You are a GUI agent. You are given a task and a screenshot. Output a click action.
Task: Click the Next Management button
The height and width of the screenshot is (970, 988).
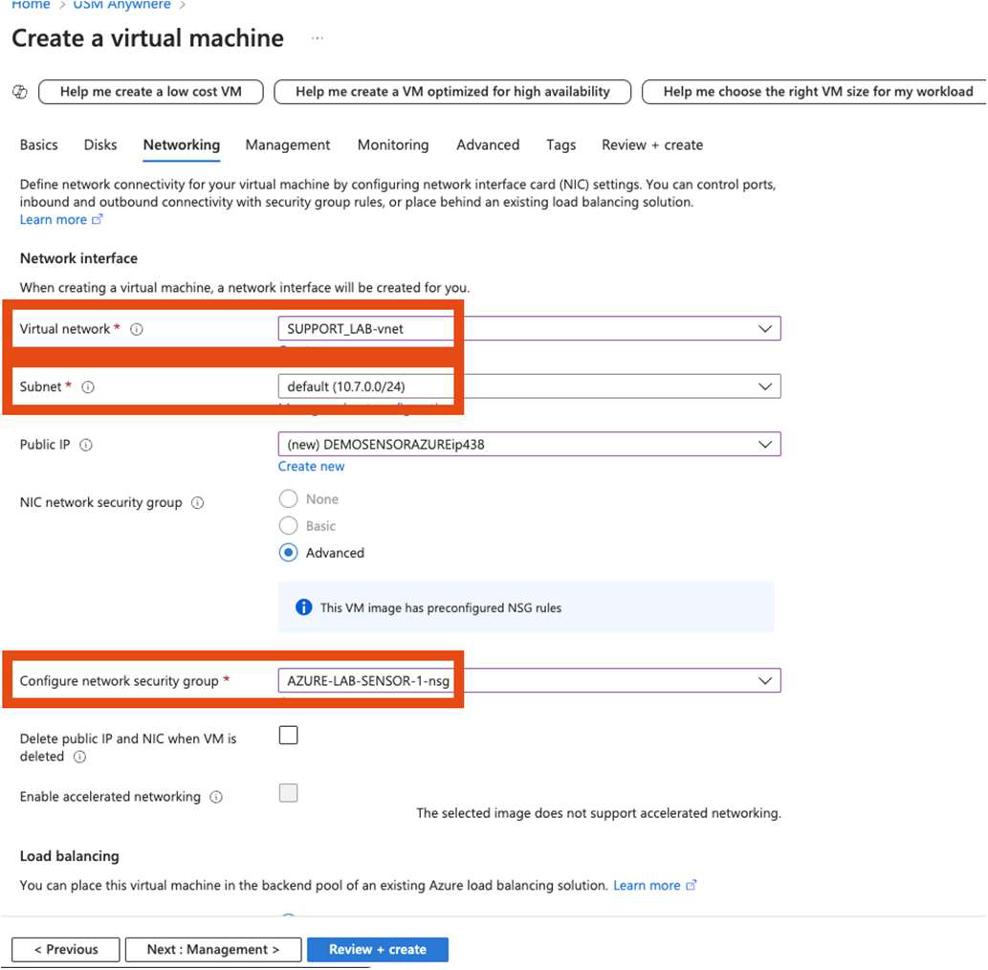point(212,949)
